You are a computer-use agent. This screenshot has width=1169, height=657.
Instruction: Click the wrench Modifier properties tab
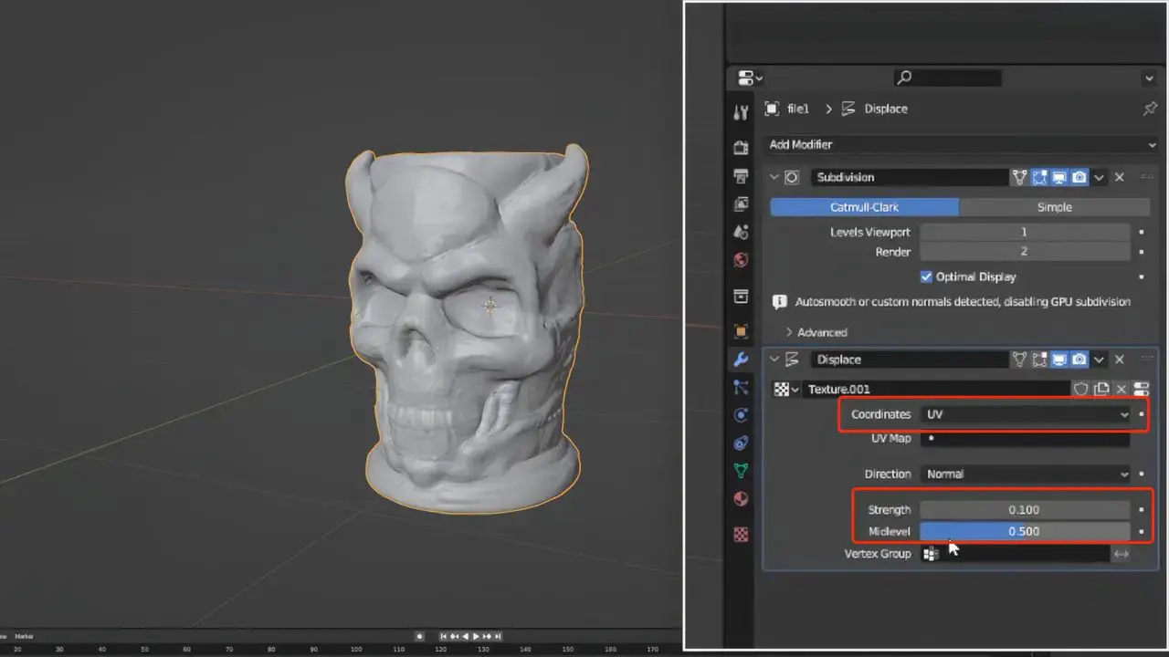pyautogui.click(x=741, y=360)
